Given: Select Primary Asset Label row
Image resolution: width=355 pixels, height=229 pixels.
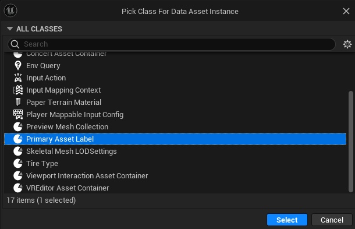Looking at the screenshot, I should [175, 139].
